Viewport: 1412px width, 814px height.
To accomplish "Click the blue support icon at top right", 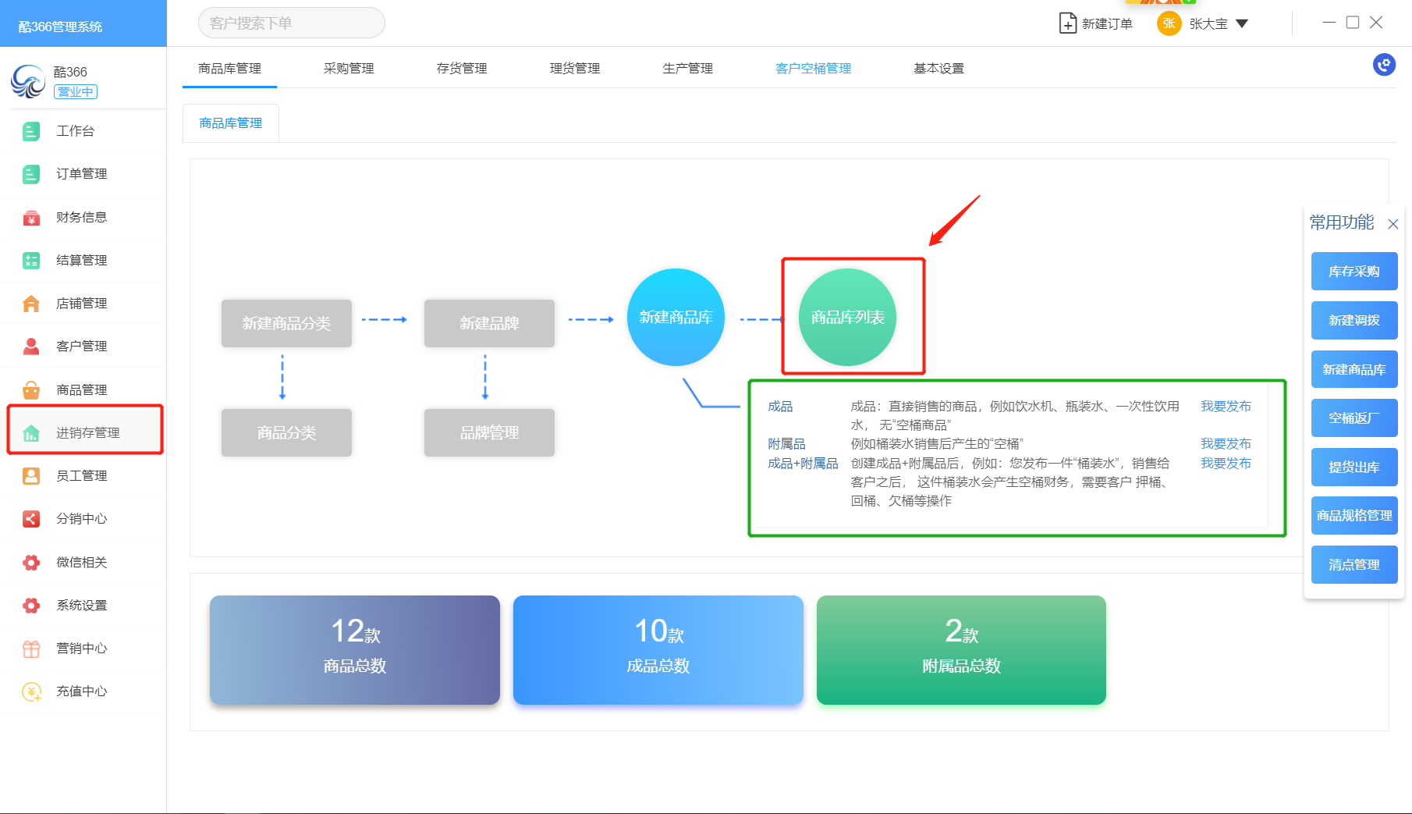I will (x=1384, y=65).
